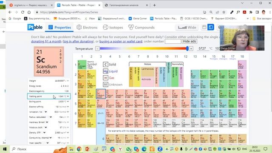
Task: Decrease temperature with minus button
Action: (x=97, y=49)
